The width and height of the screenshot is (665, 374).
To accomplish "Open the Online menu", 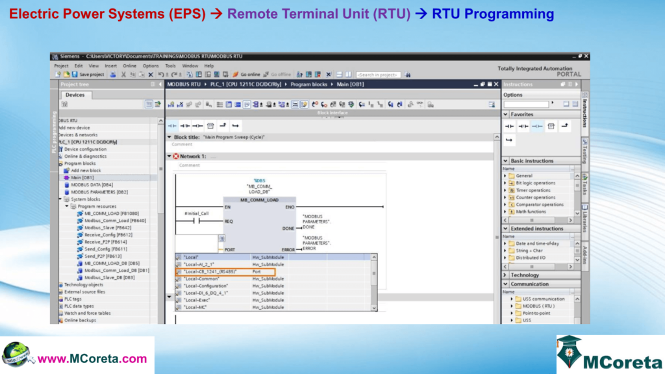I will pos(129,66).
